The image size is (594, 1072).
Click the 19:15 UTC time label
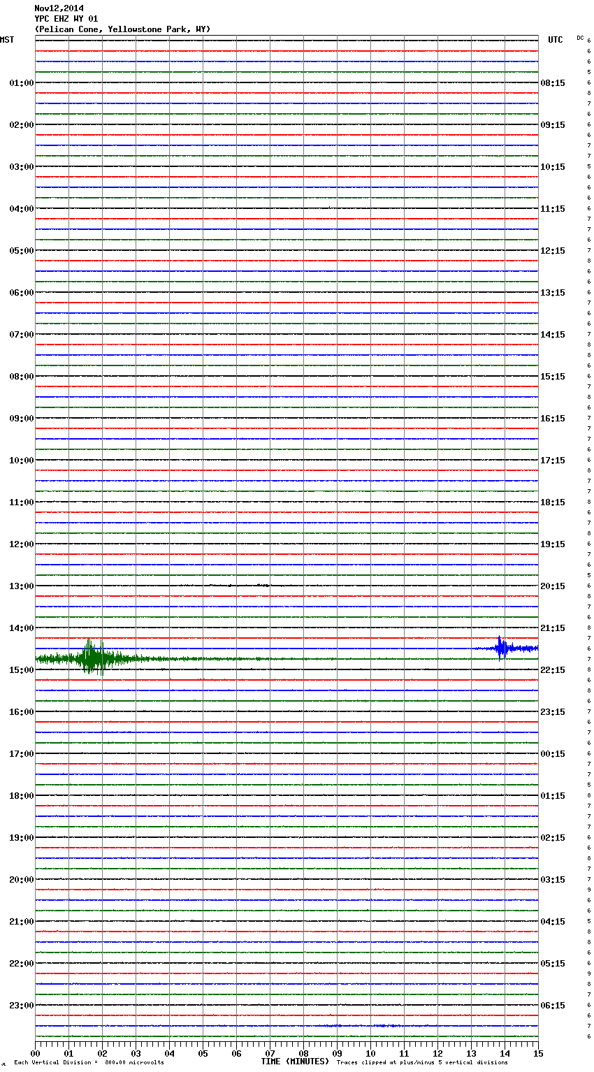[553, 544]
